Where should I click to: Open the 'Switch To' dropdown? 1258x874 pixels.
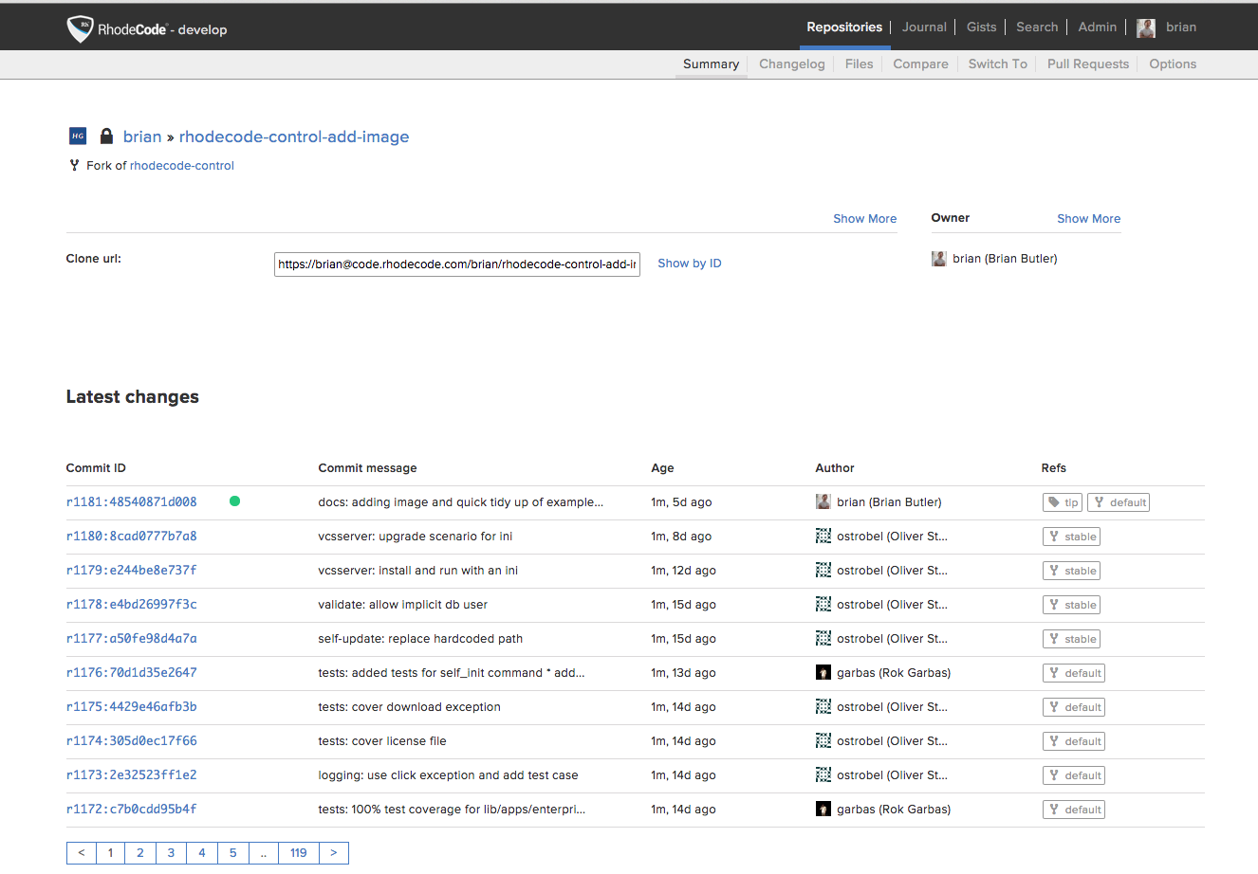click(x=997, y=64)
